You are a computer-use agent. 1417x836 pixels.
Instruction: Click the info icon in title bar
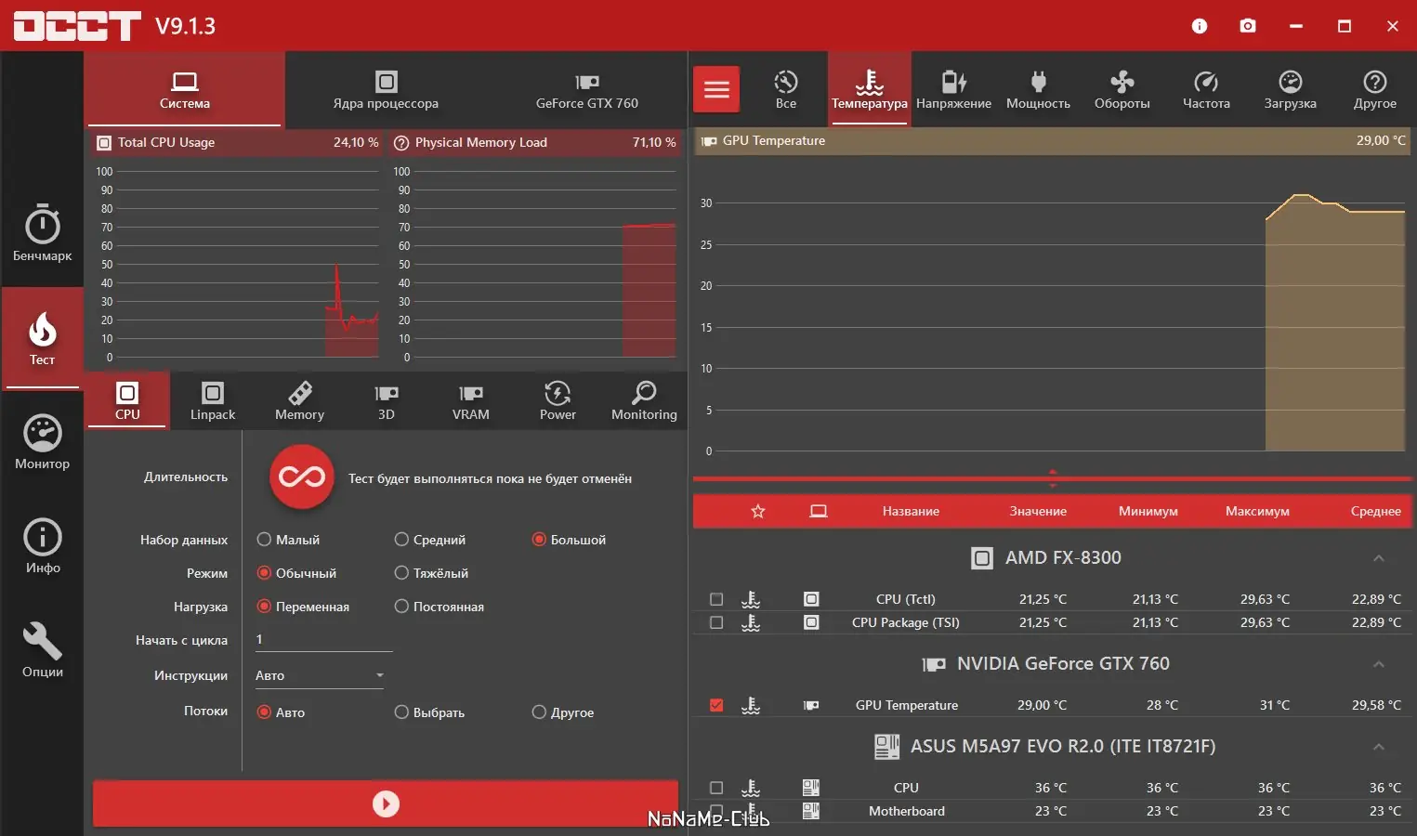coord(1200,26)
